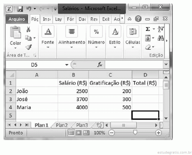Open the Name Box dropdown arrow
The height and width of the screenshot is (155, 192).
tap(67, 64)
